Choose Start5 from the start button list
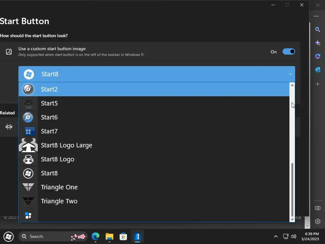Image resolution: width=325 pixels, height=244 pixels. [154, 103]
